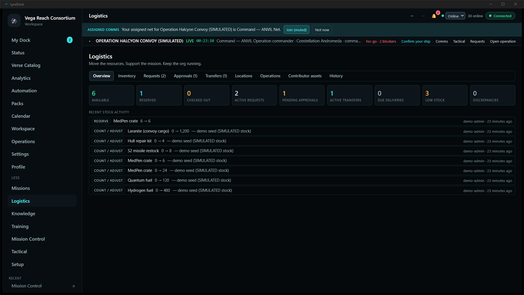Switch to the Transfers (1) tab
This screenshot has height=295, width=524.
[x=216, y=76]
